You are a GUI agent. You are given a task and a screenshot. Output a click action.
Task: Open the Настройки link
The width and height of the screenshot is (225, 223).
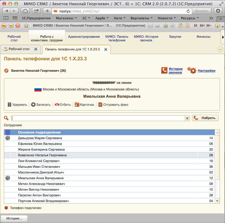(206, 71)
